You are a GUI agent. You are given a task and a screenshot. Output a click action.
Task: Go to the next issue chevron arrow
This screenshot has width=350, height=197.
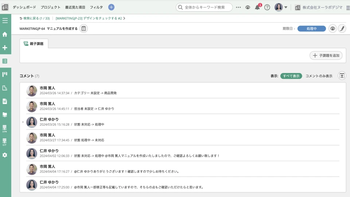click(124, 18)
